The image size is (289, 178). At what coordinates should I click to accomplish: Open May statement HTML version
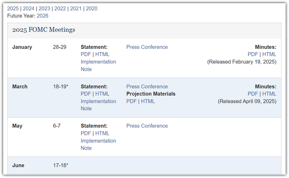coord(102,133)
